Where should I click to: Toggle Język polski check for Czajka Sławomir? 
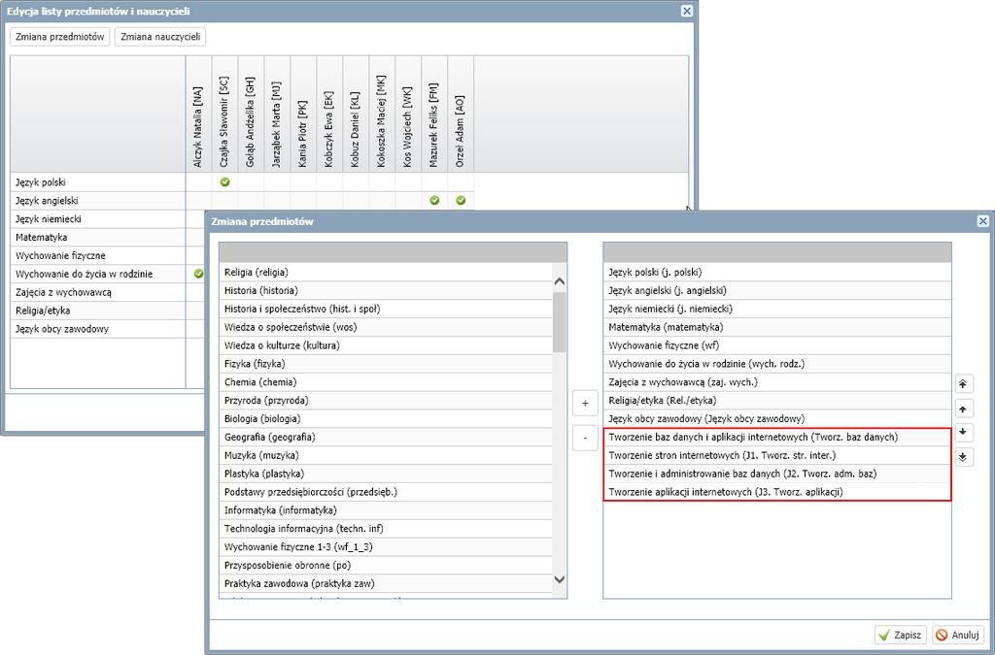point(224,181)
